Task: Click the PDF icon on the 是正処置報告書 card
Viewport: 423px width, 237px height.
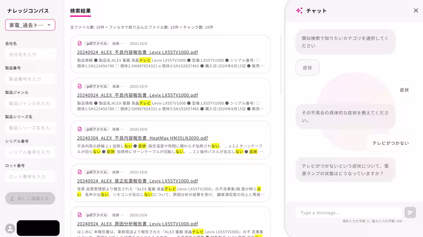Action: (80, 172)
